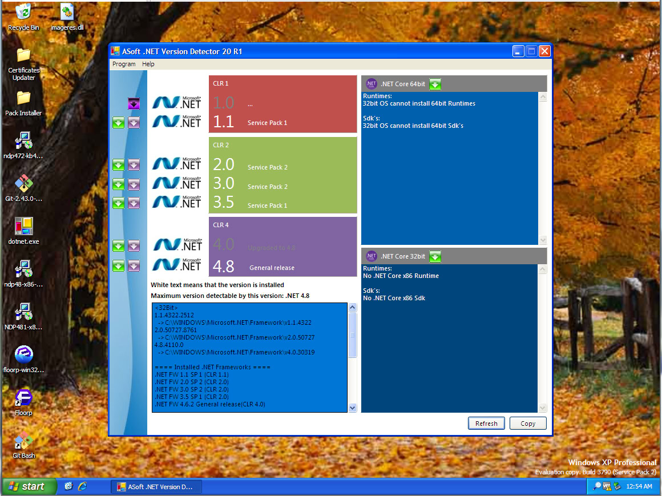Click purple arrow icon for .NET 1.1
Viewport: 662px width, 496px height.
coord(134,123)
